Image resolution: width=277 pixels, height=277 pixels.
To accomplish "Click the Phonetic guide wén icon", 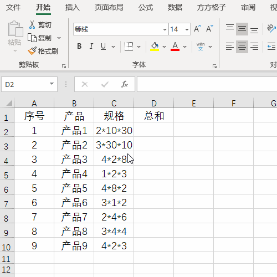I will (201, 47).
